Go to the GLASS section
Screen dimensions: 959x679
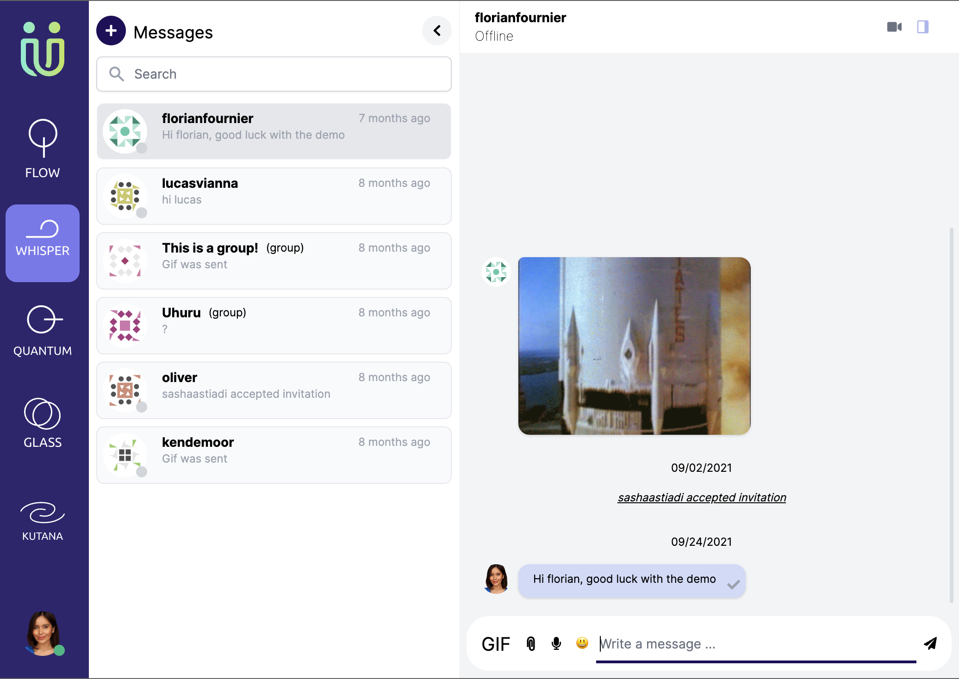click(43, 423)
